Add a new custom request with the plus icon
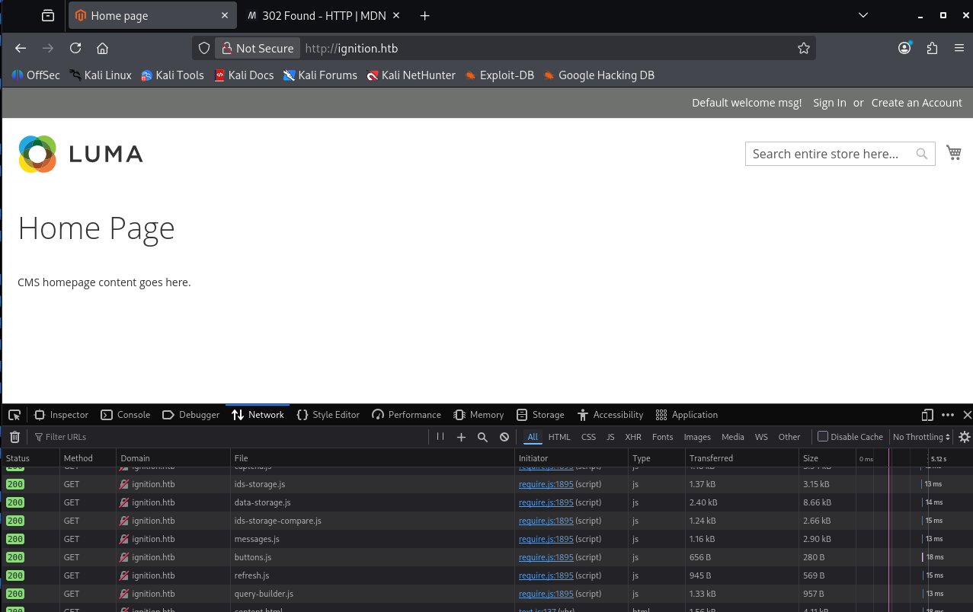Screen dimensions: 973x612 pyautogui.click(x=461, y=436)
